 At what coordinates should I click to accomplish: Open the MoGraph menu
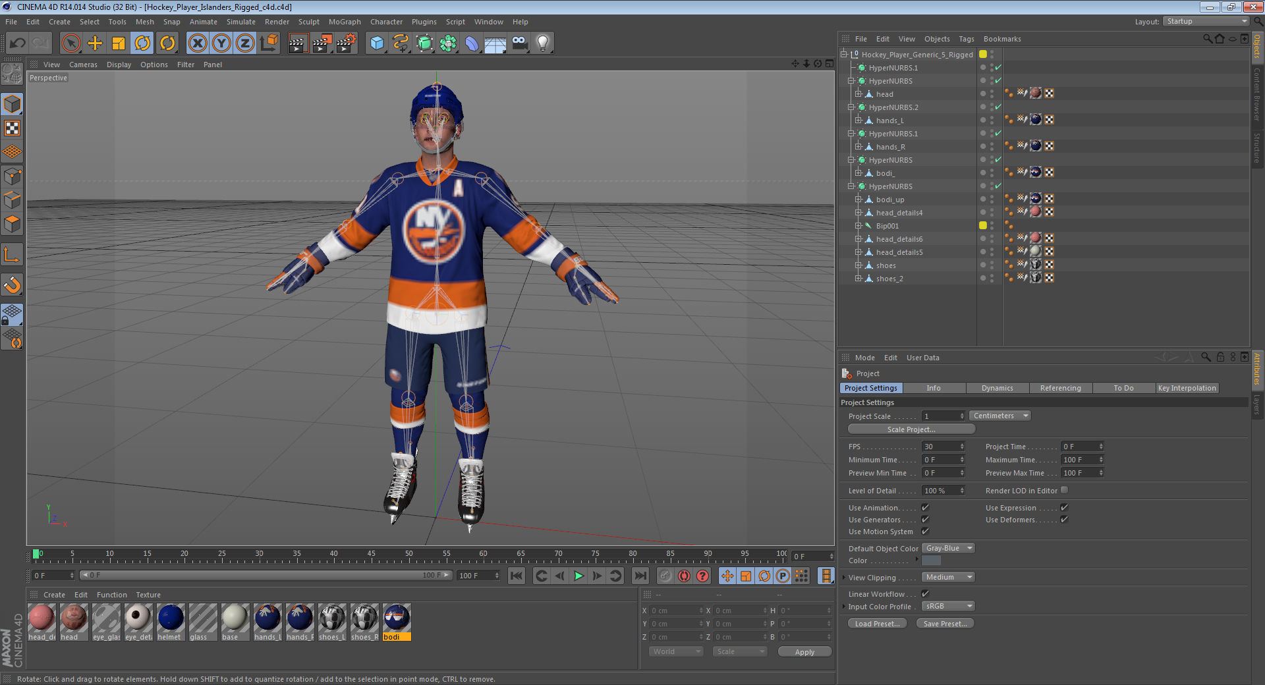click(x=345, y=22)
